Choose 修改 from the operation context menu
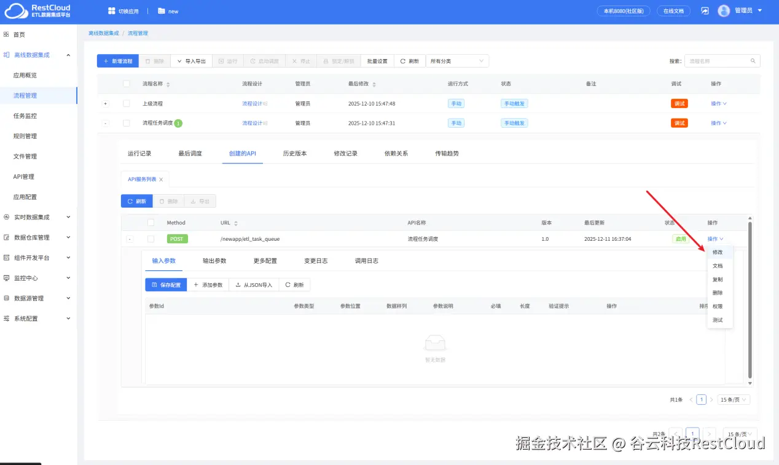 click(x=718, y=252)
